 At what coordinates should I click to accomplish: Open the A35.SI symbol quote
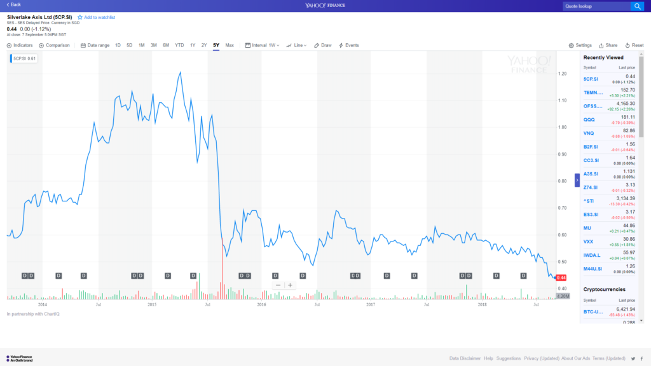[591, 174]
